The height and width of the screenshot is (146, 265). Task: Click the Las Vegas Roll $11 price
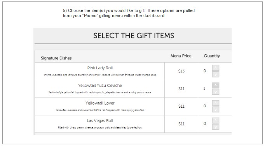click(x=181, y=124)
